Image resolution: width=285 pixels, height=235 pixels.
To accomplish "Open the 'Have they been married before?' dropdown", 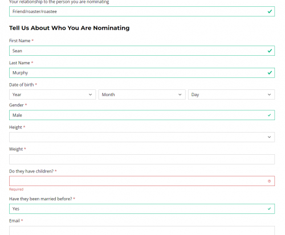I will (x=142, y=209).
